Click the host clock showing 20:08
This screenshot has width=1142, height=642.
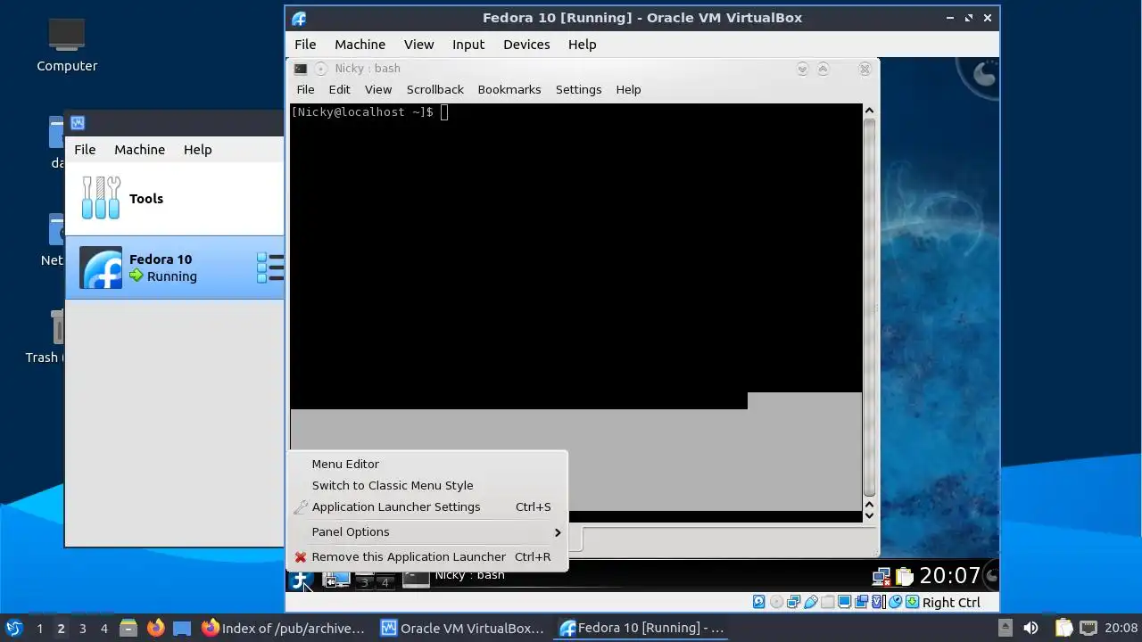[x=1121, y=628]
